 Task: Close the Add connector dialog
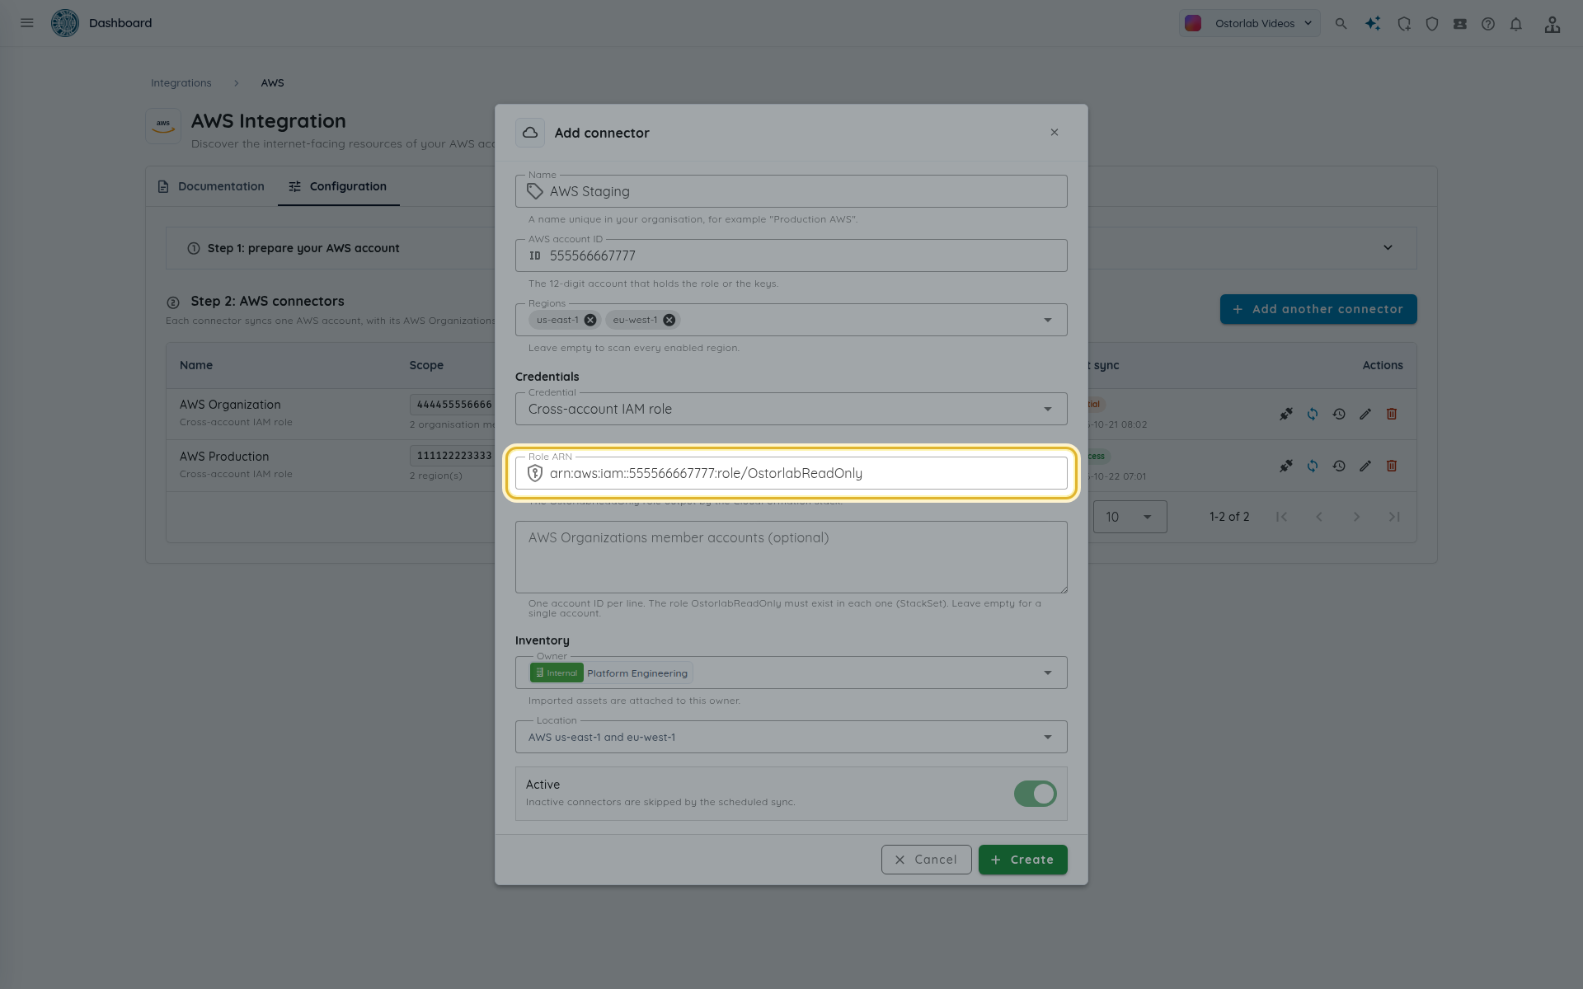pyautogui.click(x=1055, y=133)
